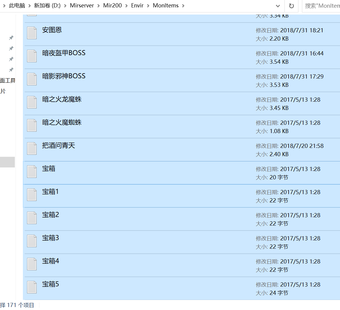Click the 2018/7/20 21:58 modified date
This screenshot has height=310, width=340.
click(302, 146)
